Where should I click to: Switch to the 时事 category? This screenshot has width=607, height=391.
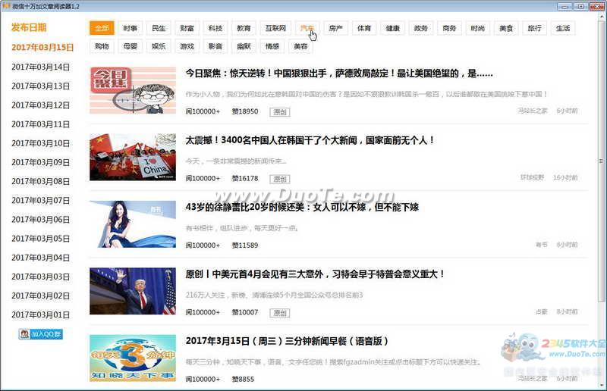130,28
